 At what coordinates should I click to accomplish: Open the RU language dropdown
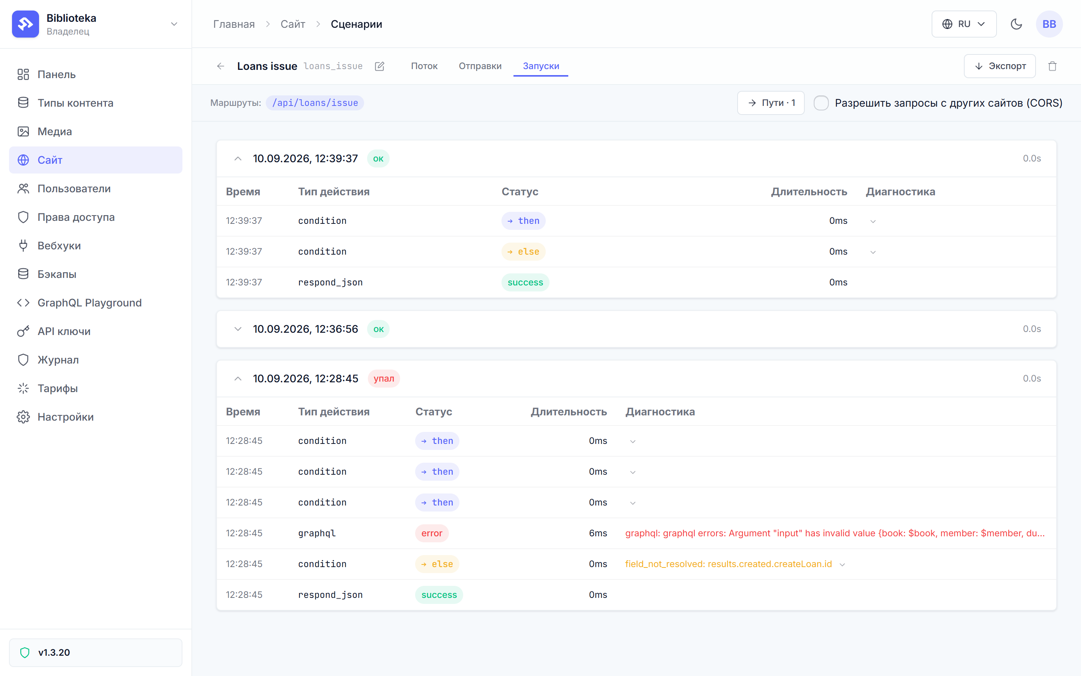click(x=964, y=24)
